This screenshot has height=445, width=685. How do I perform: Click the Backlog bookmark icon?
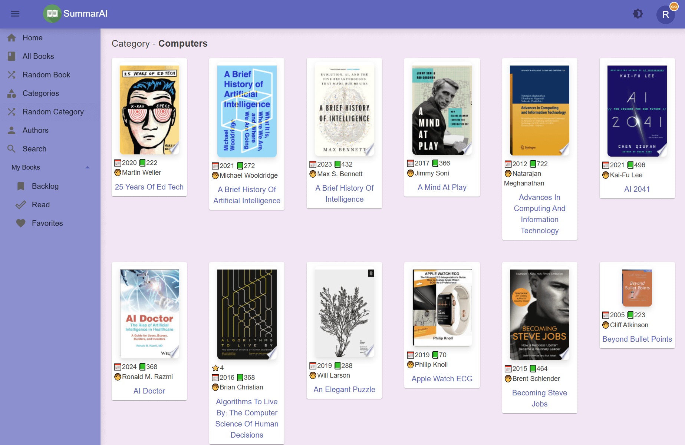(x=21, y=186)
